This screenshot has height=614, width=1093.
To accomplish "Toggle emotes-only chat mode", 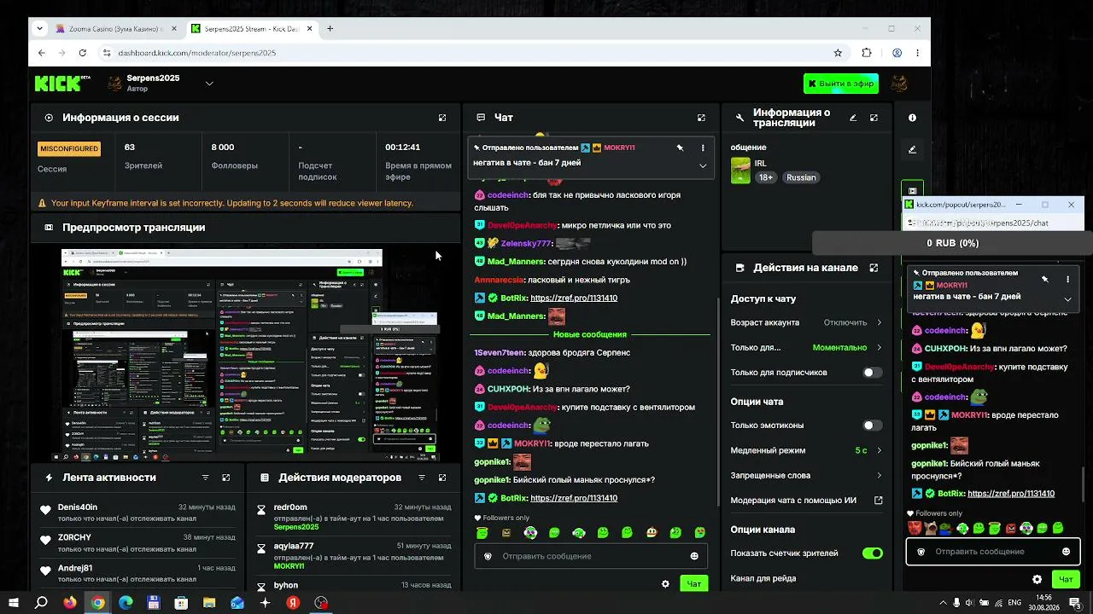I will pyautogui.click(x=872, y=426).
